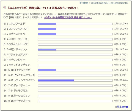Click the 28.6% vote count text
Viewport: 132px width, 111px height.
[121, 80]
